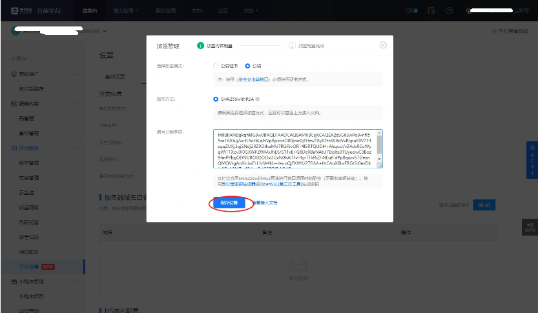Select the 公钥证书 radio option
Screen dimensions: 538x313
click(216, 66)
